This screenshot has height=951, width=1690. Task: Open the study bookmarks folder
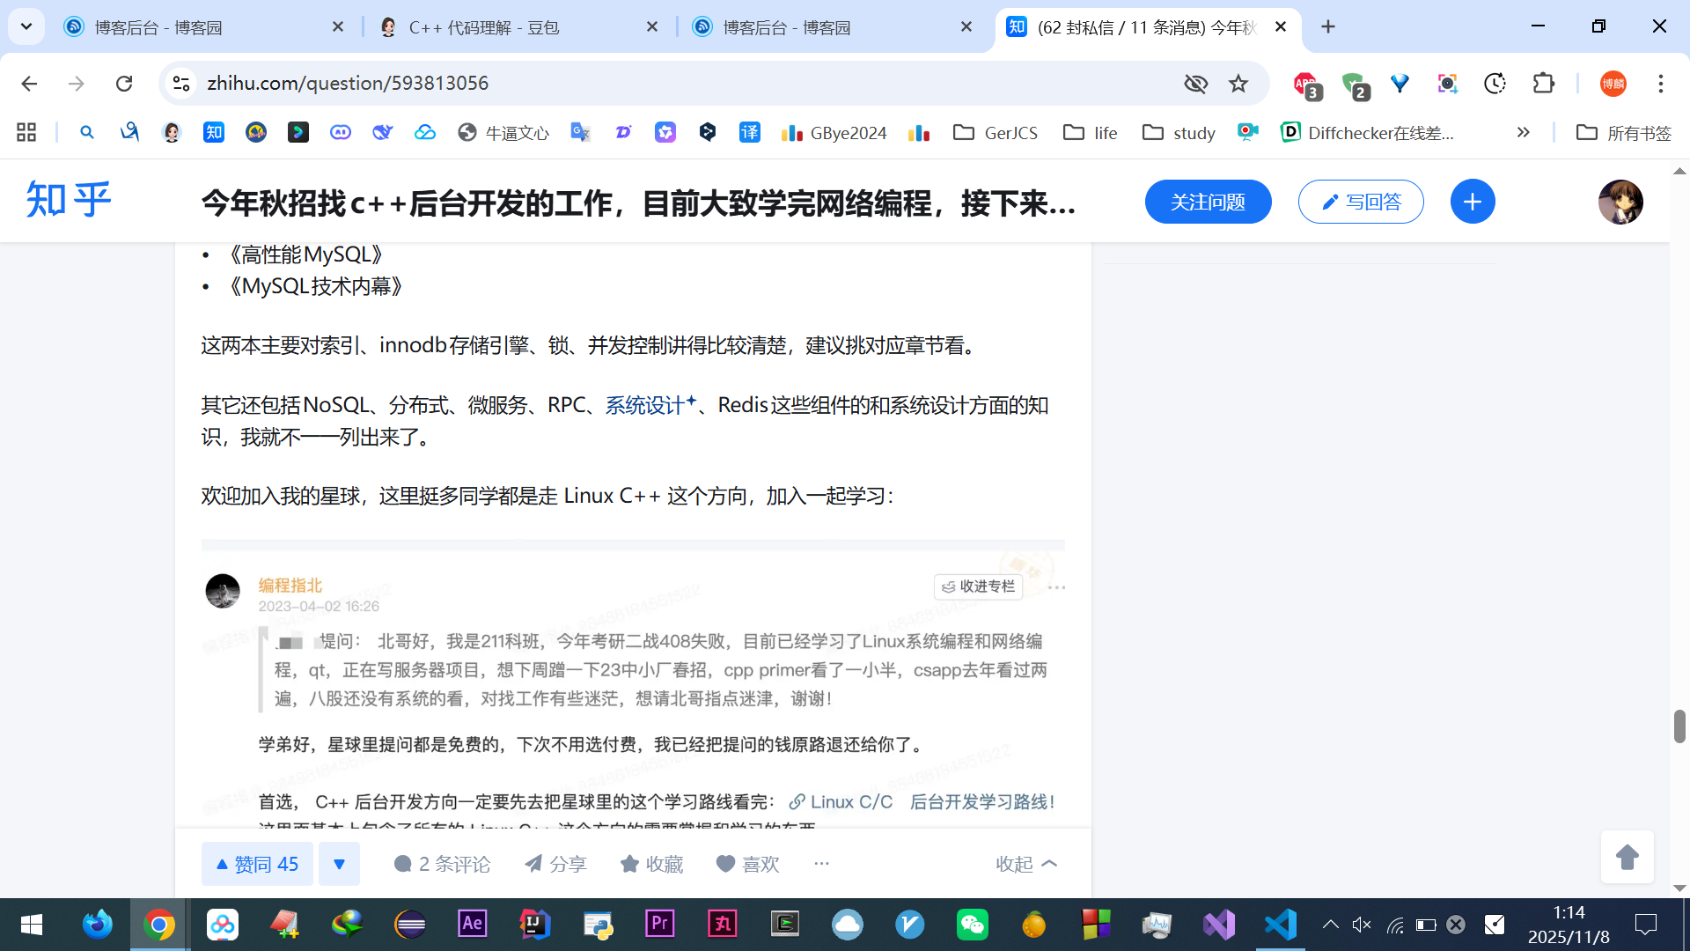pos(1178,132)
